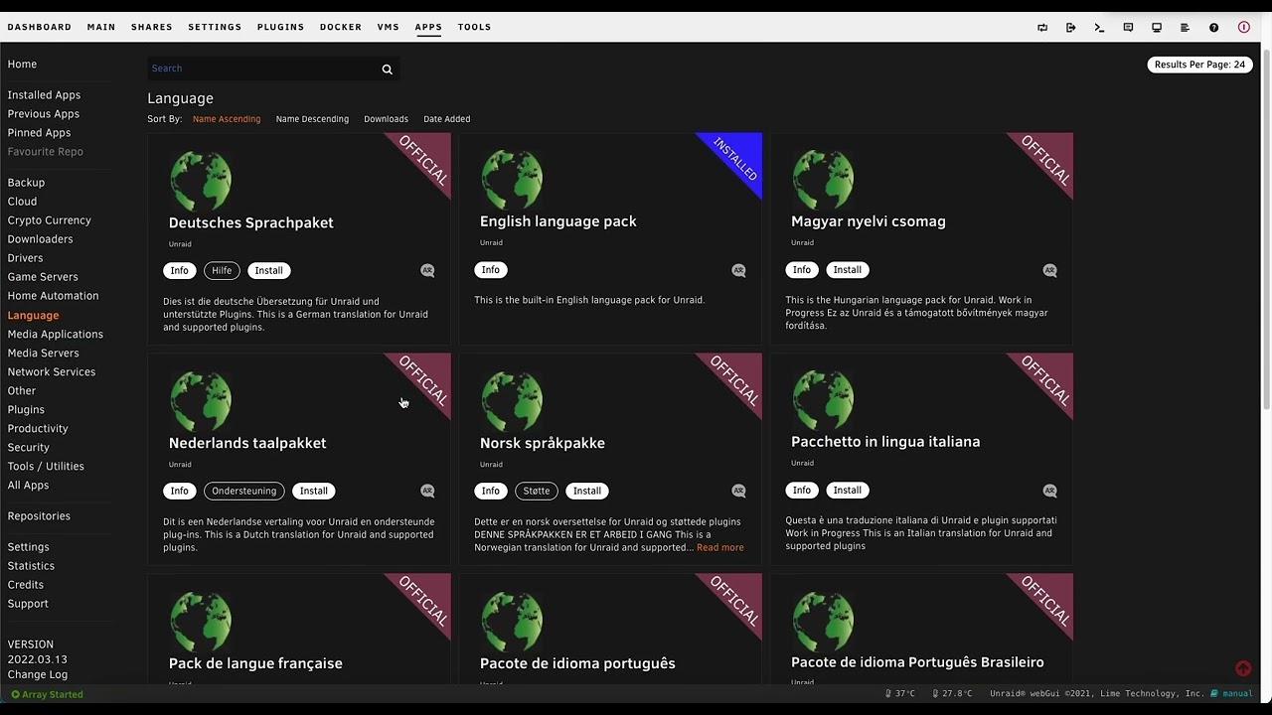The height and width of the screenshot is (715, 1272).
Task: Click the round badge icon on Magyar nyelvi csomag card
Action: [1049, 270]
